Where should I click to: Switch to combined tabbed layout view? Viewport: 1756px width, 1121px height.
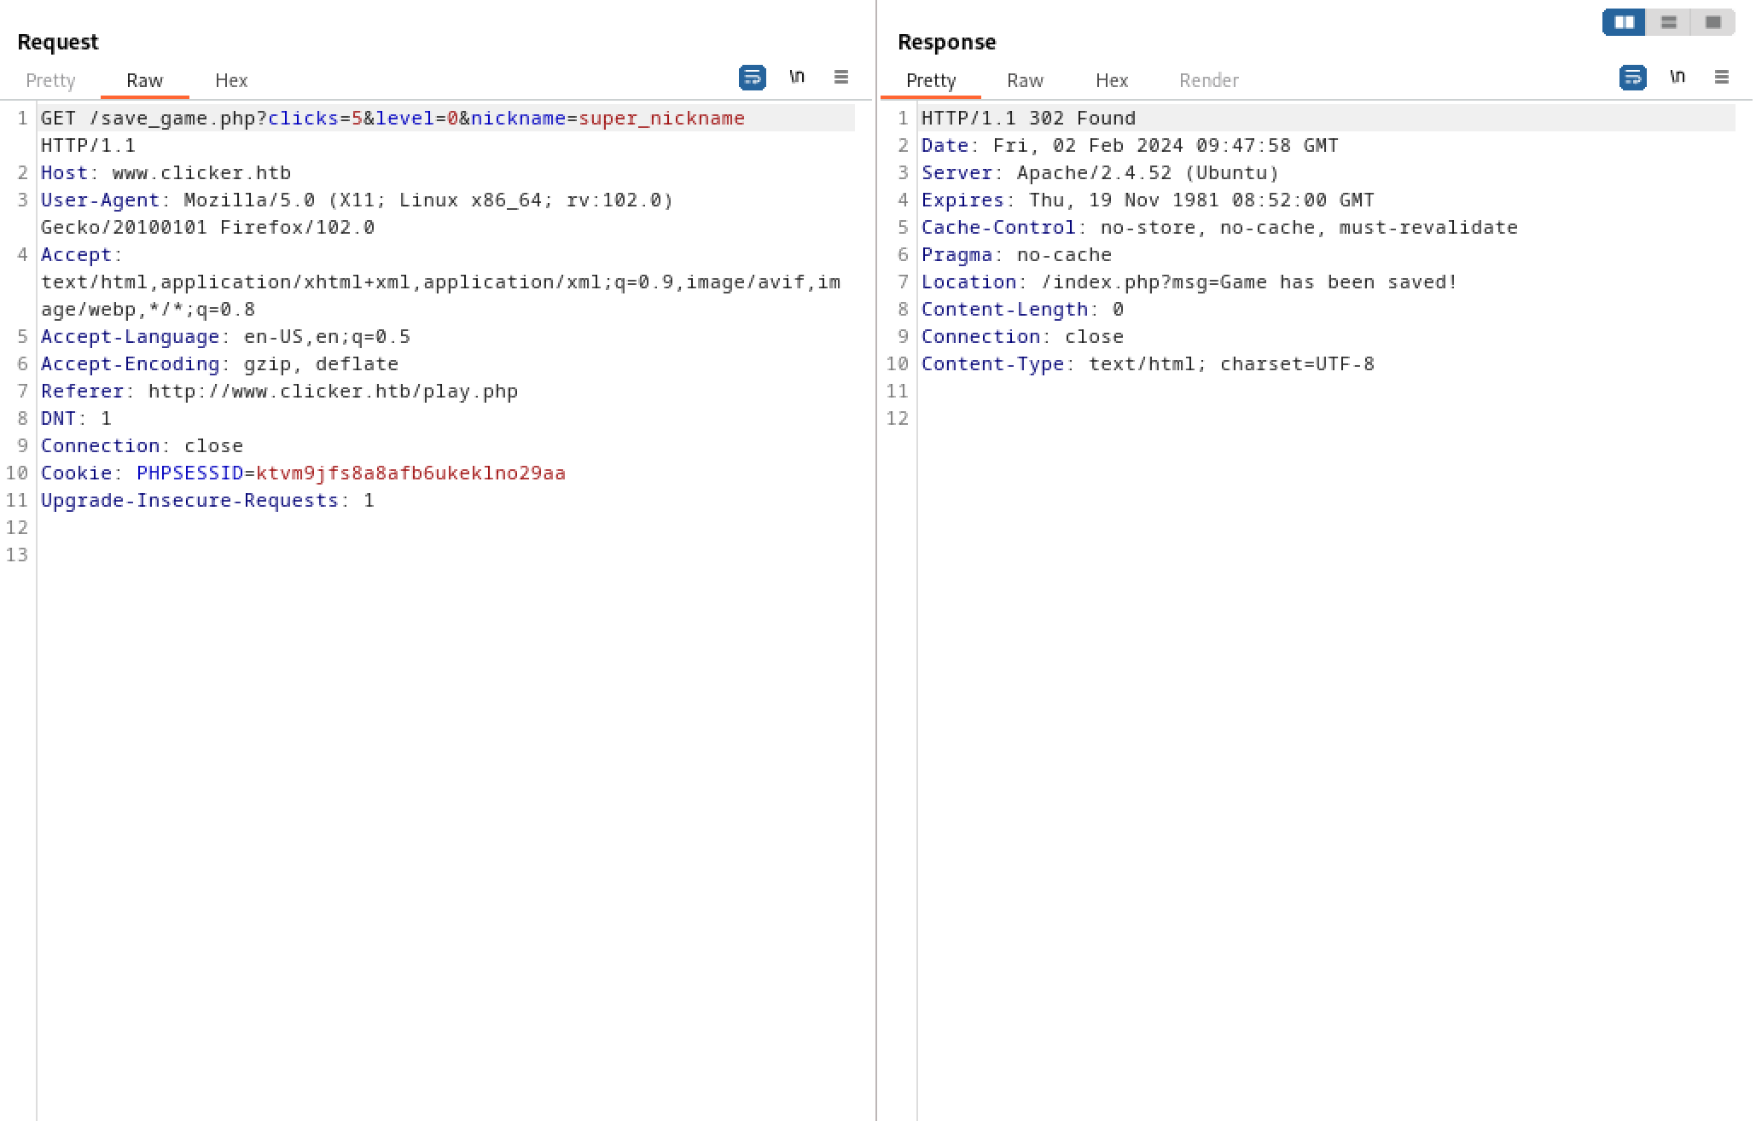tap(1713, 22)
